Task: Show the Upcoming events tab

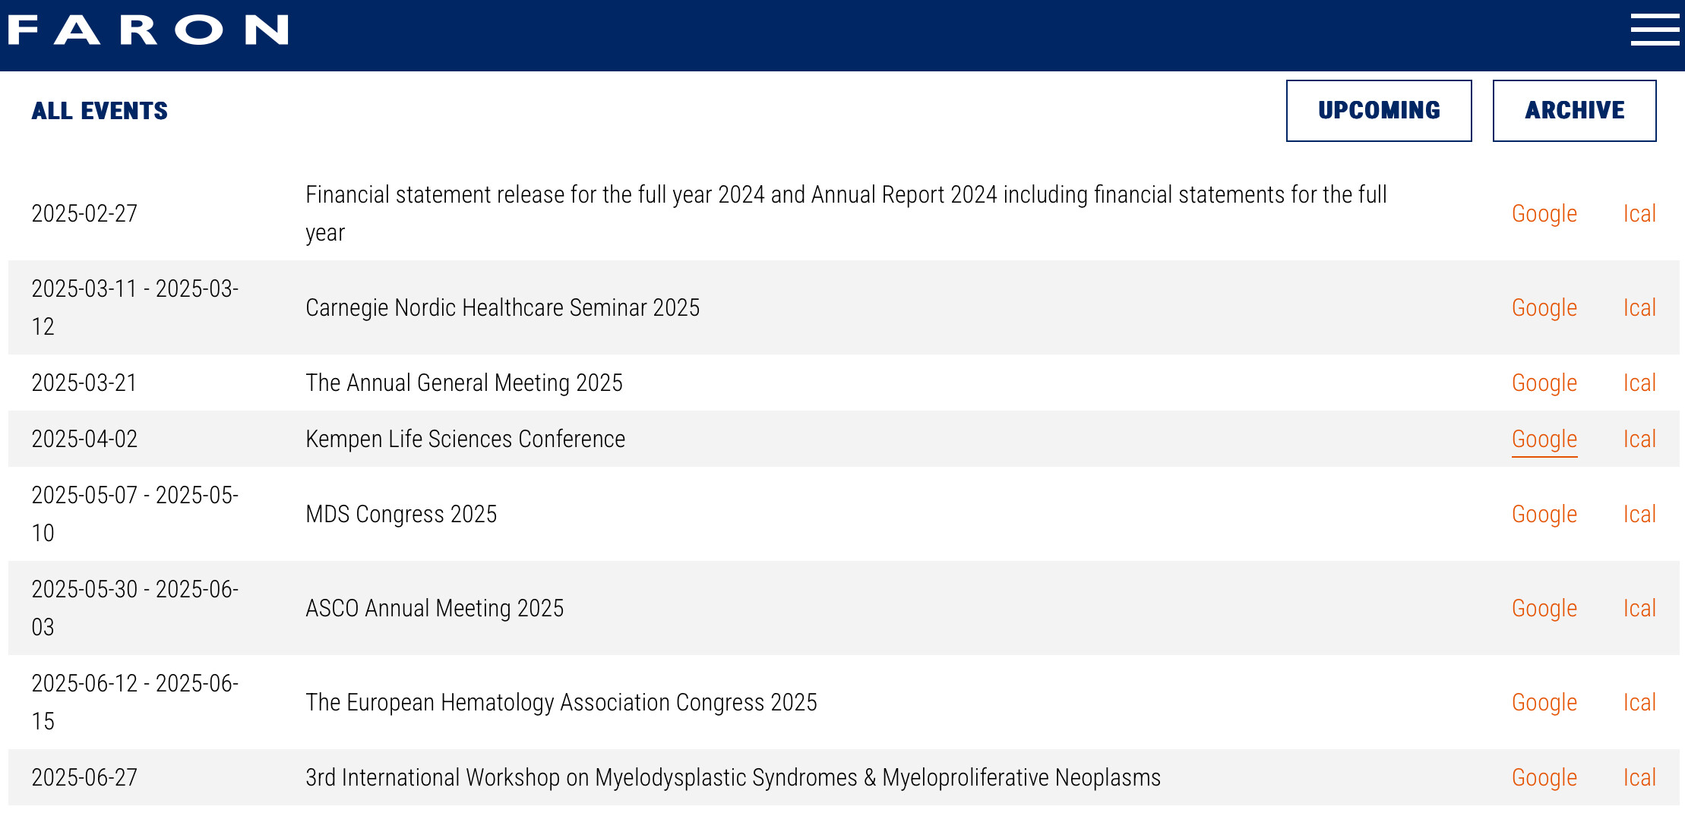Action: [x=1379, y=111]
